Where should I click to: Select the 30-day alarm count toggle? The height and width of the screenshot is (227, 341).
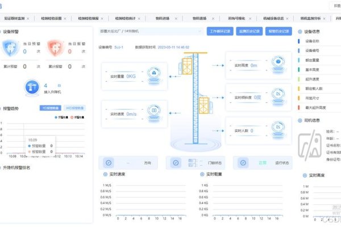click(x=74, y=108)
